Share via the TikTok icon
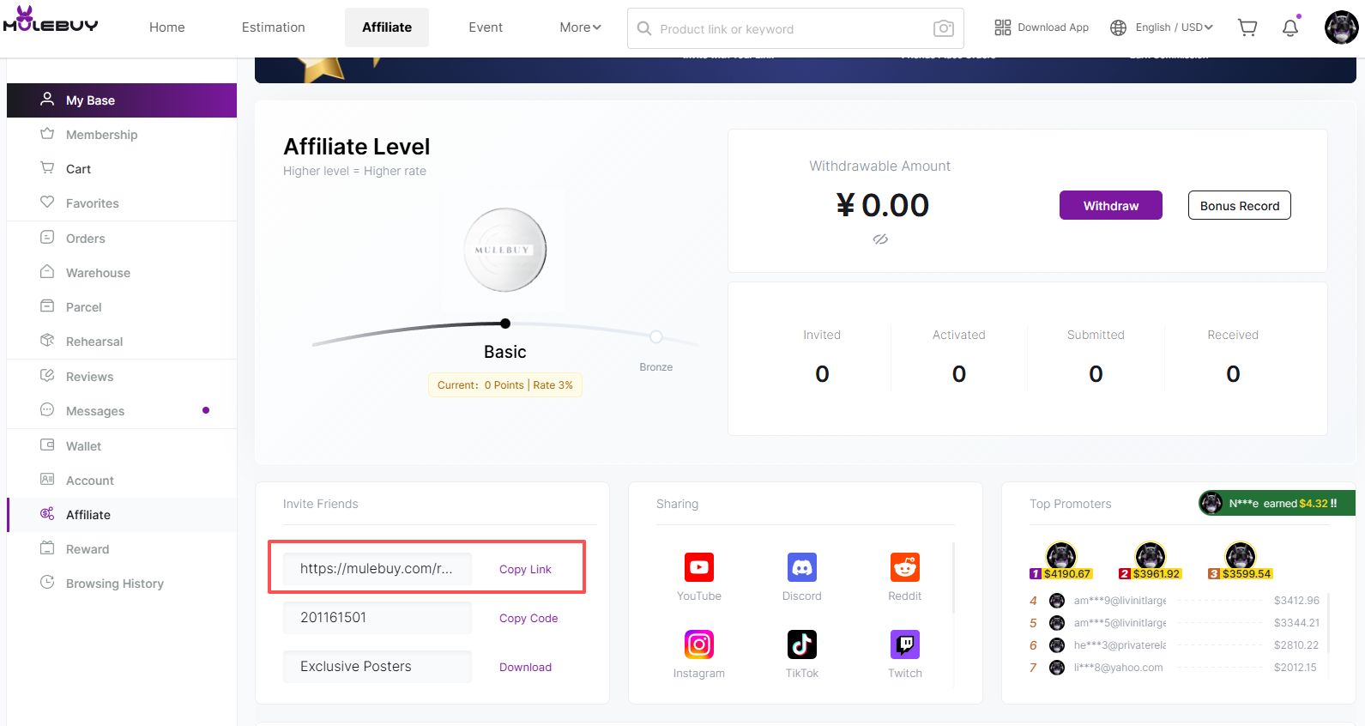 click(x=802, y=644)
